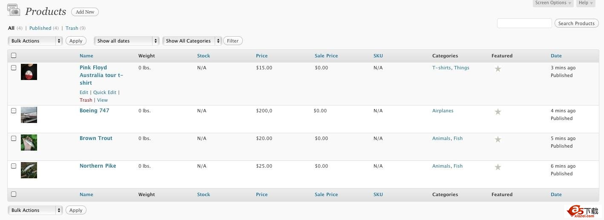Tick the select-all checkbox in table header

point(14,55)
